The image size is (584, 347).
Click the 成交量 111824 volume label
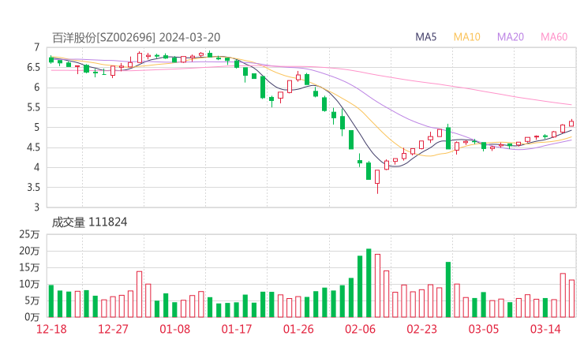pos(89,222)
